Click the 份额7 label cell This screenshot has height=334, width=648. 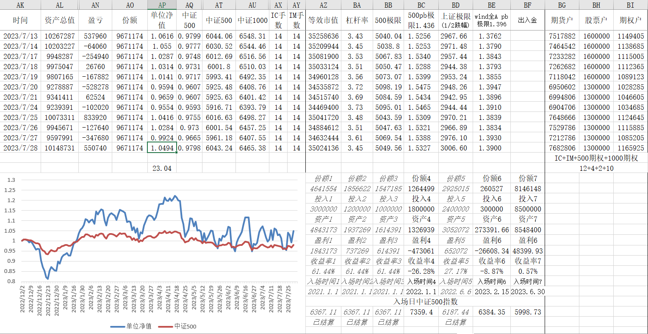click(x=528, y=178)
